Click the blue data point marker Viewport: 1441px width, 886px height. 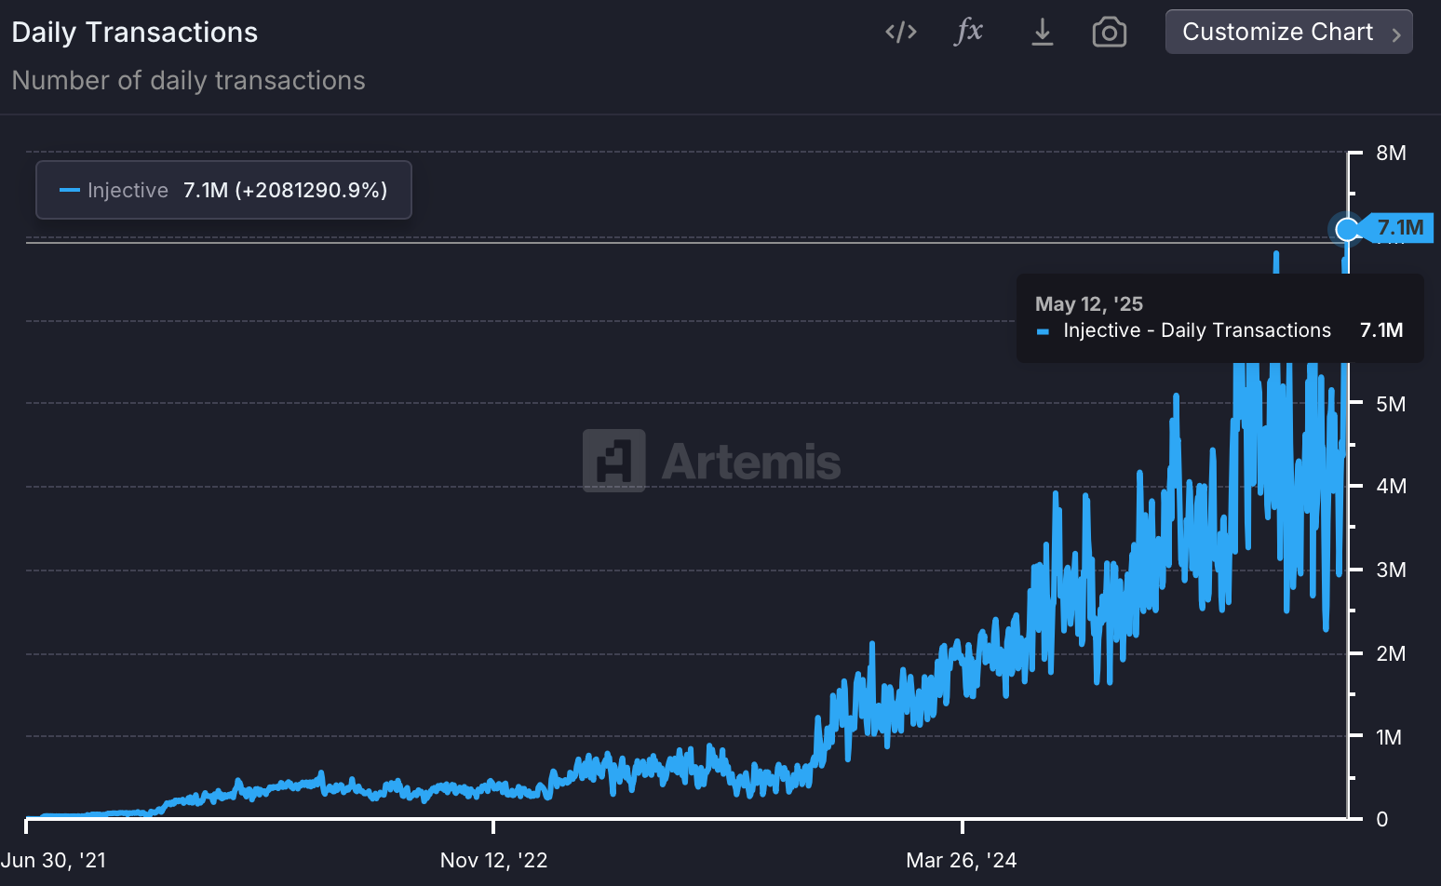click(x=1347, y=228)
